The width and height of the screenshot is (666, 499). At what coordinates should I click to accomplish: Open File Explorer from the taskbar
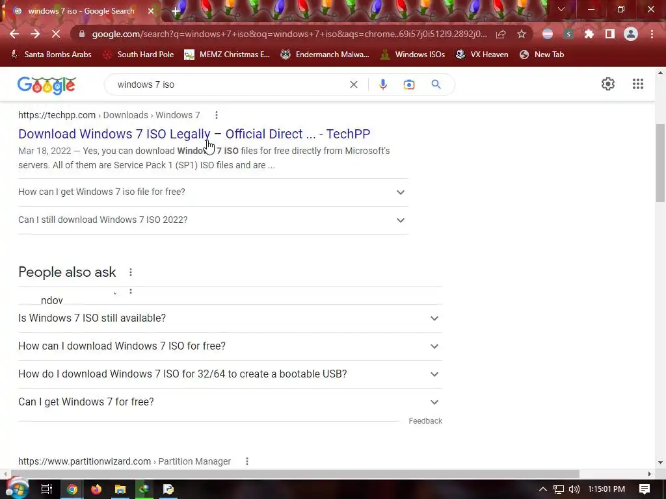coord(120,489)
